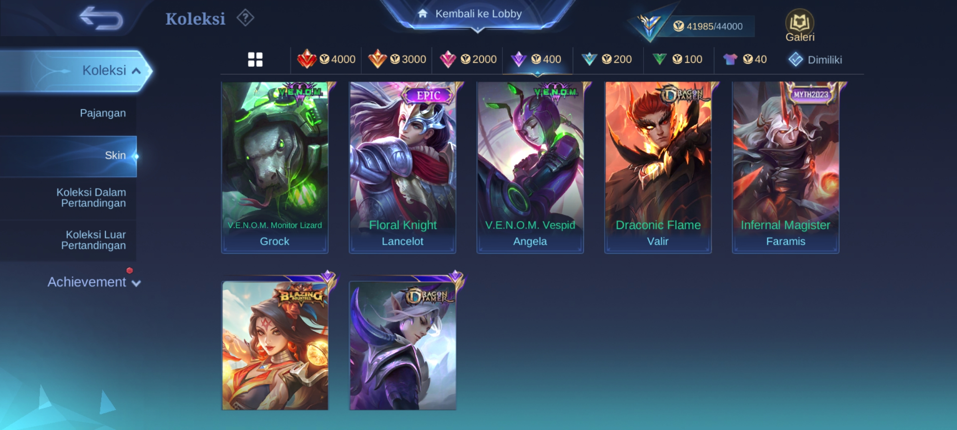Toggle the Dimiliki owned filter

click(x=815, y=60)
